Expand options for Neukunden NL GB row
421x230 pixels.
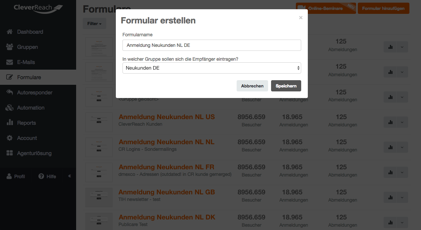pyautogui.click(x=402, y=197)
